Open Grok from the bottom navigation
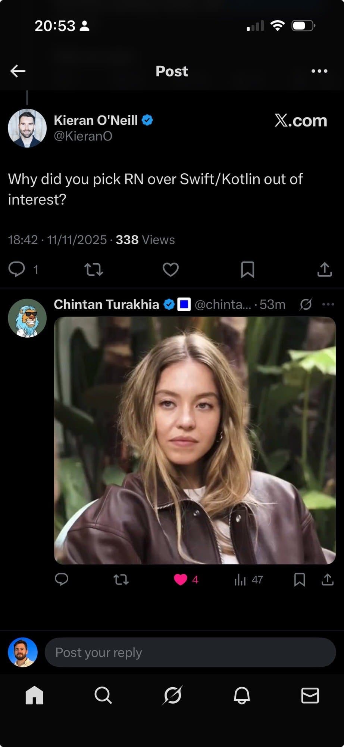The height and width of the screenshot is (747, 344). click(x=172, y=695)
